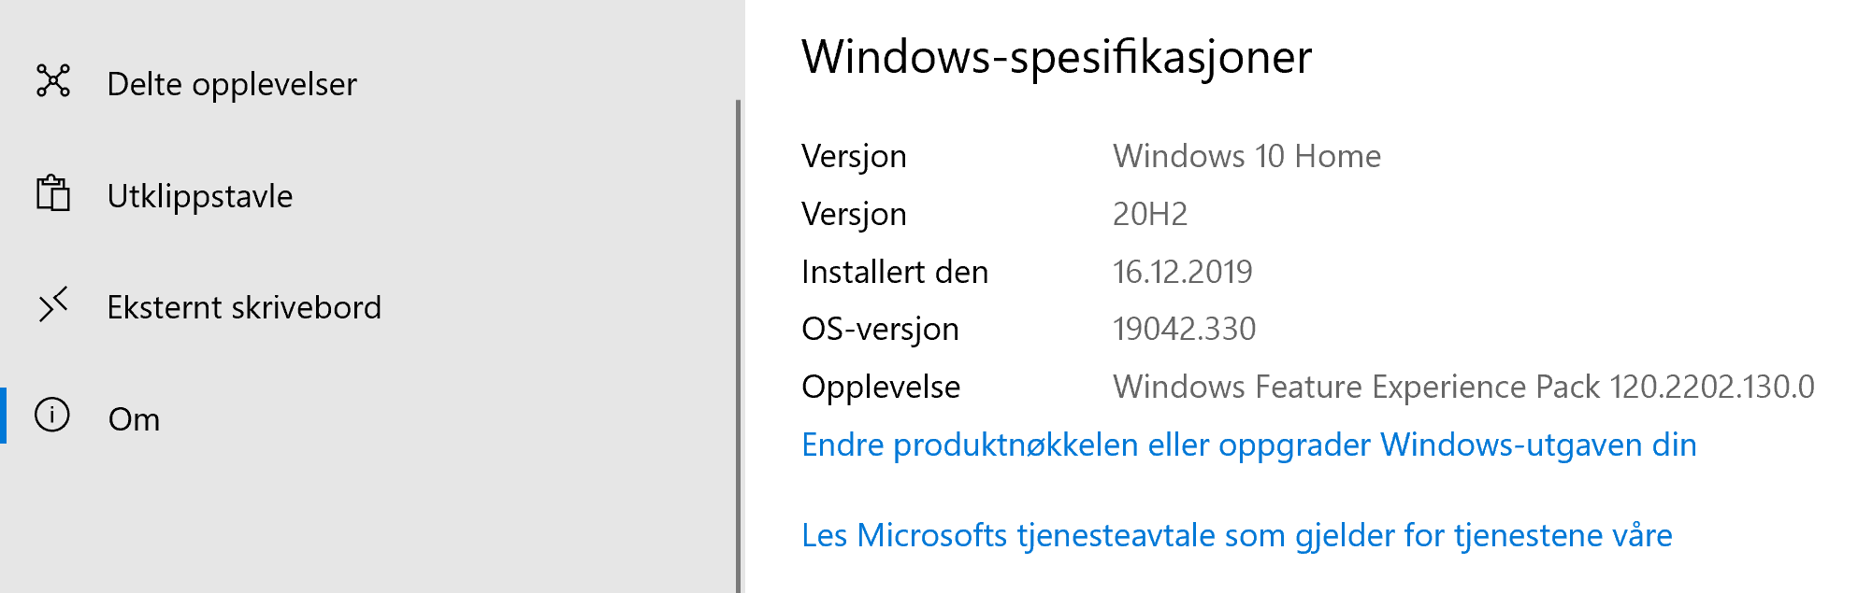Open Endre produktnøkkelen eller oppgrader link

pyautogui.click(x=1248, y=445)
